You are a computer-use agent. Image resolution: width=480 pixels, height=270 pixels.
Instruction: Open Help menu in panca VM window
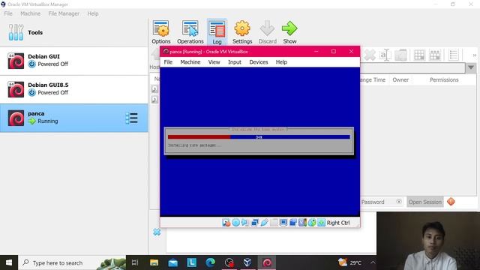(281, 62)
